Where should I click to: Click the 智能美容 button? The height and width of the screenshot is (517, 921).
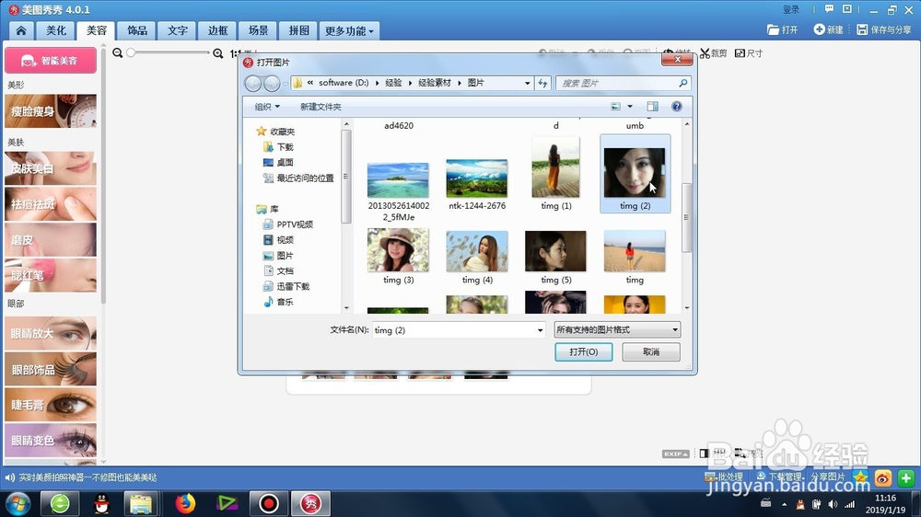[51, 61]
